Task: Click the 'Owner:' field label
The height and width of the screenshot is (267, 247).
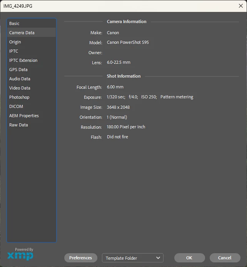Action: pyautogui.click(x=95, y=53)
